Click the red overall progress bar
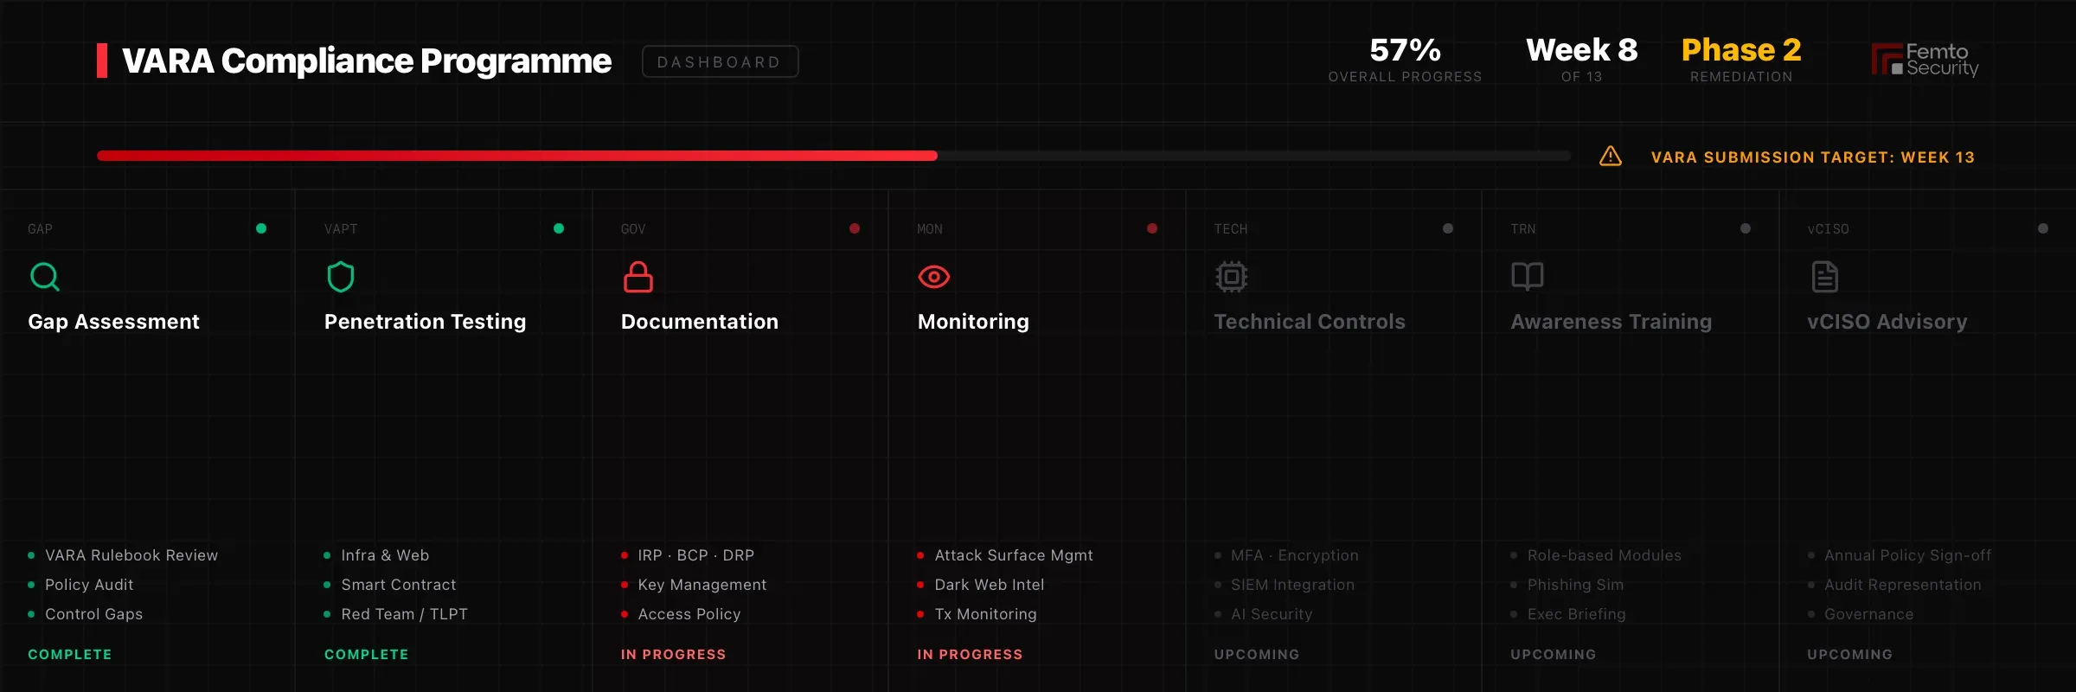The height and width of the screenshot is (692, 2076). [517, 156]
